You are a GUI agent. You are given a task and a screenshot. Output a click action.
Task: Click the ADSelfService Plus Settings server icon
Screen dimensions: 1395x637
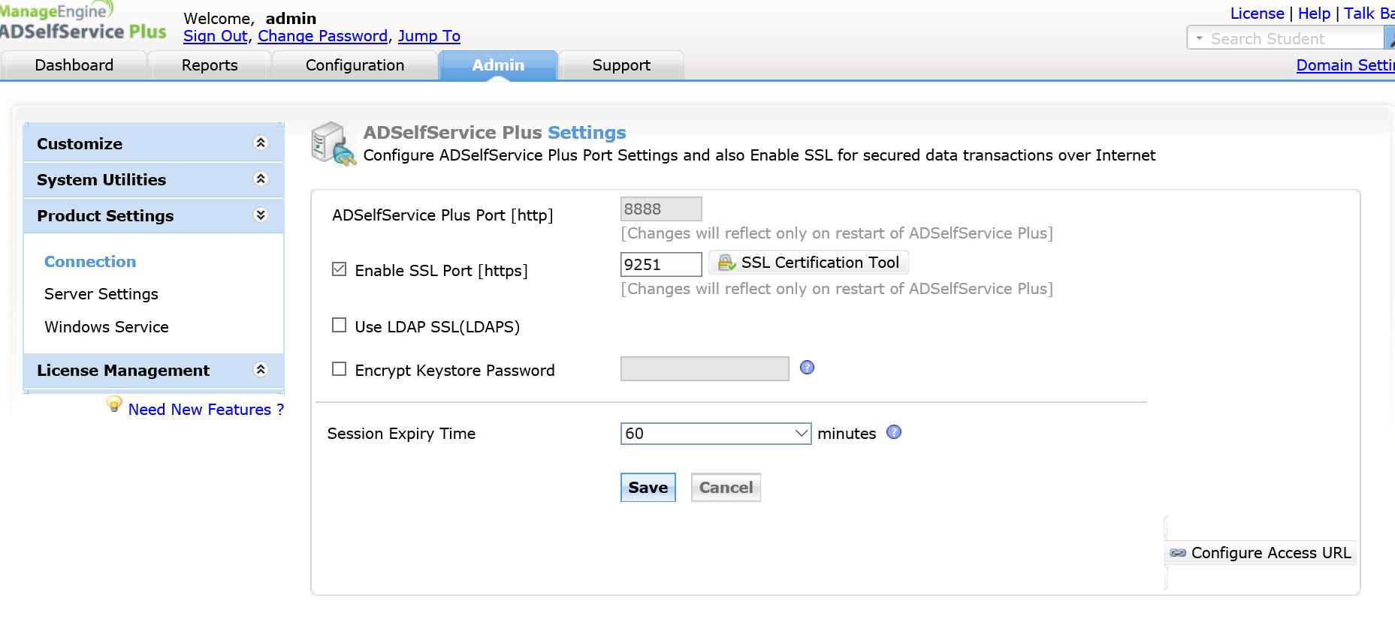333,144
